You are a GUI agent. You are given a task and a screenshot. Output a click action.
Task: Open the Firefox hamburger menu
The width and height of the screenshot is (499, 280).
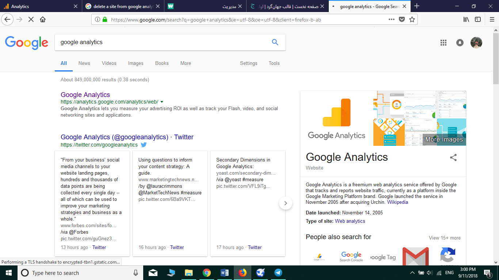[x=492, y=20]
